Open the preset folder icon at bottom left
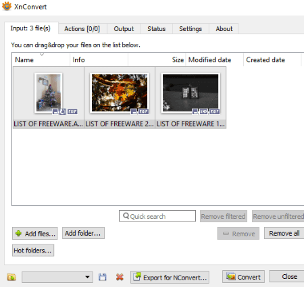Viewport: 304px width, 287px height. coord(11,277)
